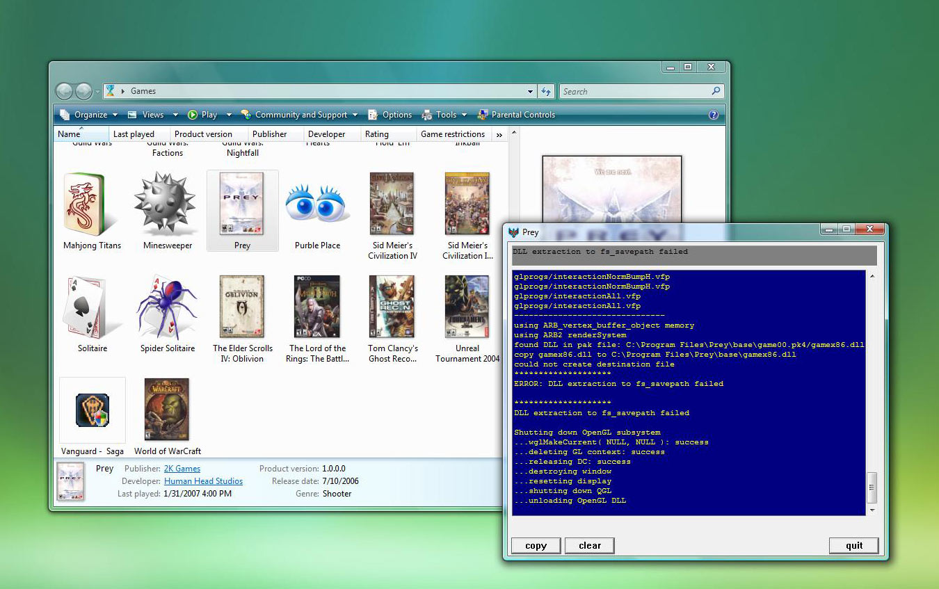939x589 pixels.
Task: Click the 'Shooter' genre value
Action: [337, 494]
